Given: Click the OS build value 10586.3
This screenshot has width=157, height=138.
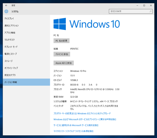Looking at the screenshot, I should [x=74, y=80].
